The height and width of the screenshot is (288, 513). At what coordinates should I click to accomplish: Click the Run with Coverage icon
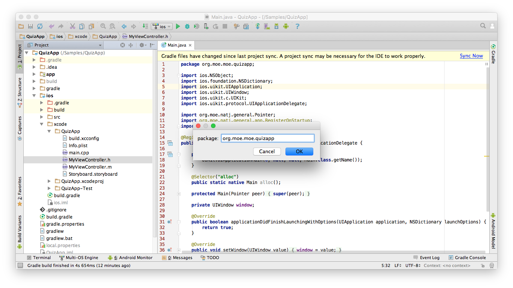pyautogui.click(x=197, y=26)
